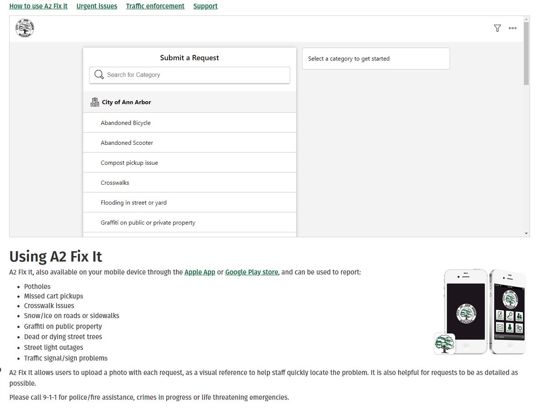
Task: Click the embedded frame scrollbar thumb
Action: coord(526,53)
